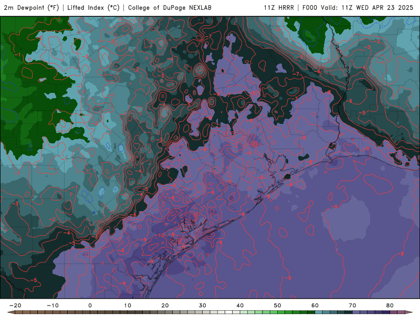This screenshot has height=315, width=420.
Task: Click the -20 label on the color scale
Action: [x=15, y=306]
